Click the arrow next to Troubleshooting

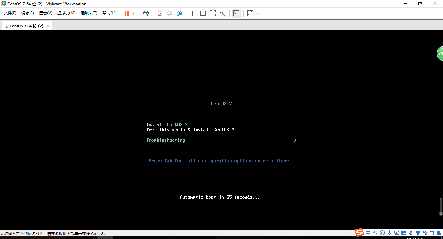pyautogui.click(x=295, y=140)
